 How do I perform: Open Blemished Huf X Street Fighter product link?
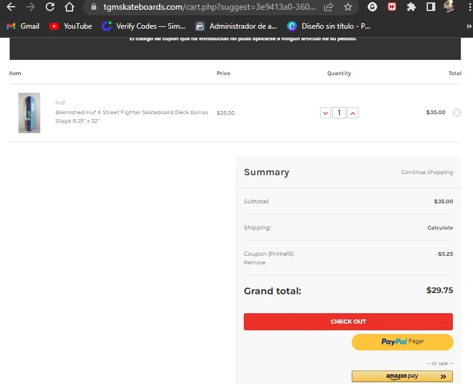click(132, 117)
